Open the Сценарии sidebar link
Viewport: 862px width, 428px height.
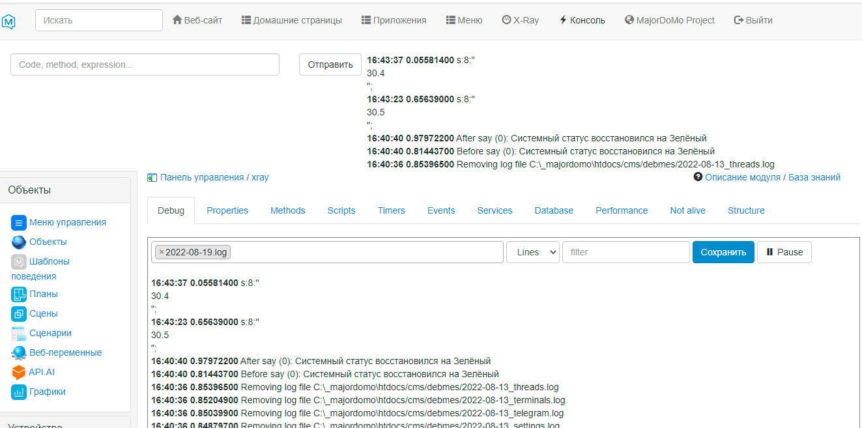pyautogui.click(x=51, y=333)
